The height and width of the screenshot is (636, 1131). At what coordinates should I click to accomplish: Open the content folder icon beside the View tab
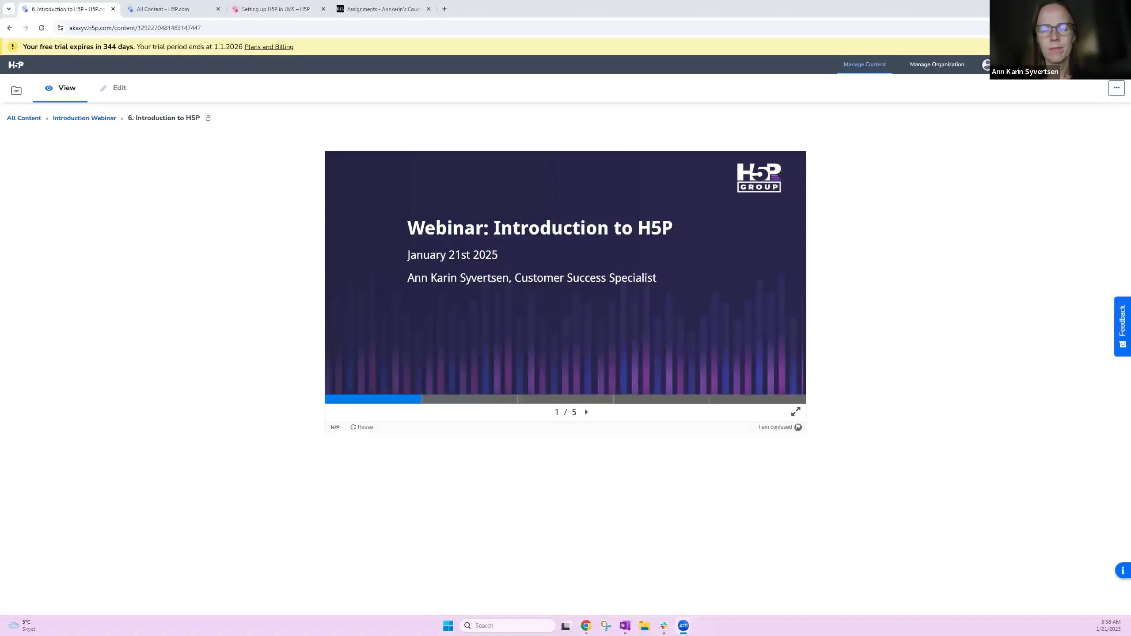click(16, 90)
